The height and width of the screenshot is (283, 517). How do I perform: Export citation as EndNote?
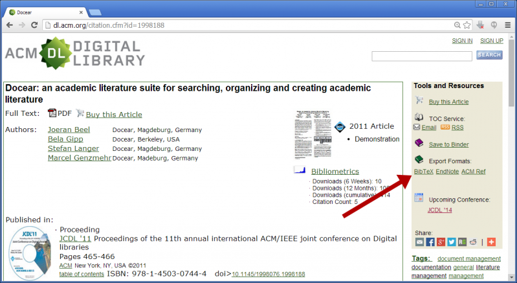(447, 172)
